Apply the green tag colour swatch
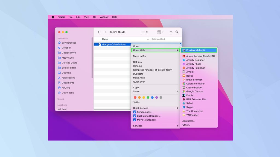The width and height of the screenshot is (280, 157). coord(148,97)
